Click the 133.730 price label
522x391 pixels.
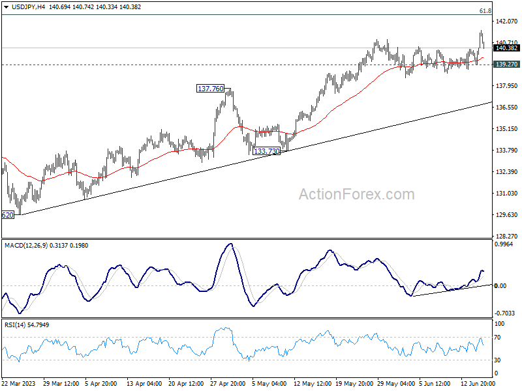pos(267,151)
